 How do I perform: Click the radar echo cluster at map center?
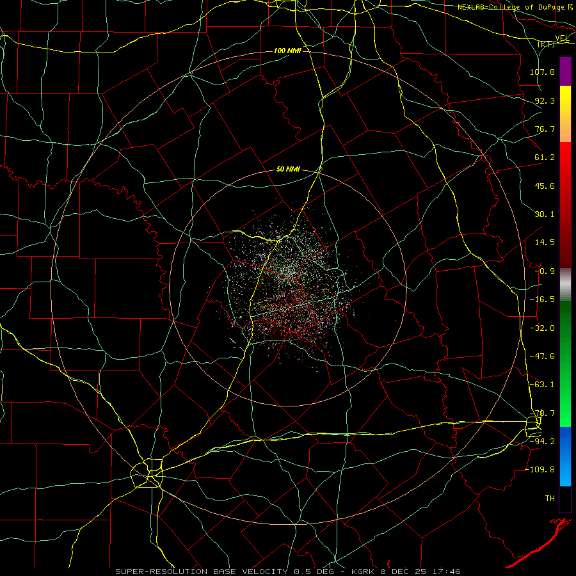[289, 289]
